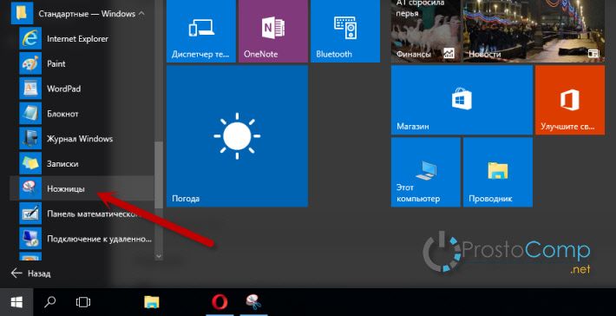The height and width of the screenshot is (316, 616).
Task: Click the Записки sticky notes icon
Action: (30, 163)
